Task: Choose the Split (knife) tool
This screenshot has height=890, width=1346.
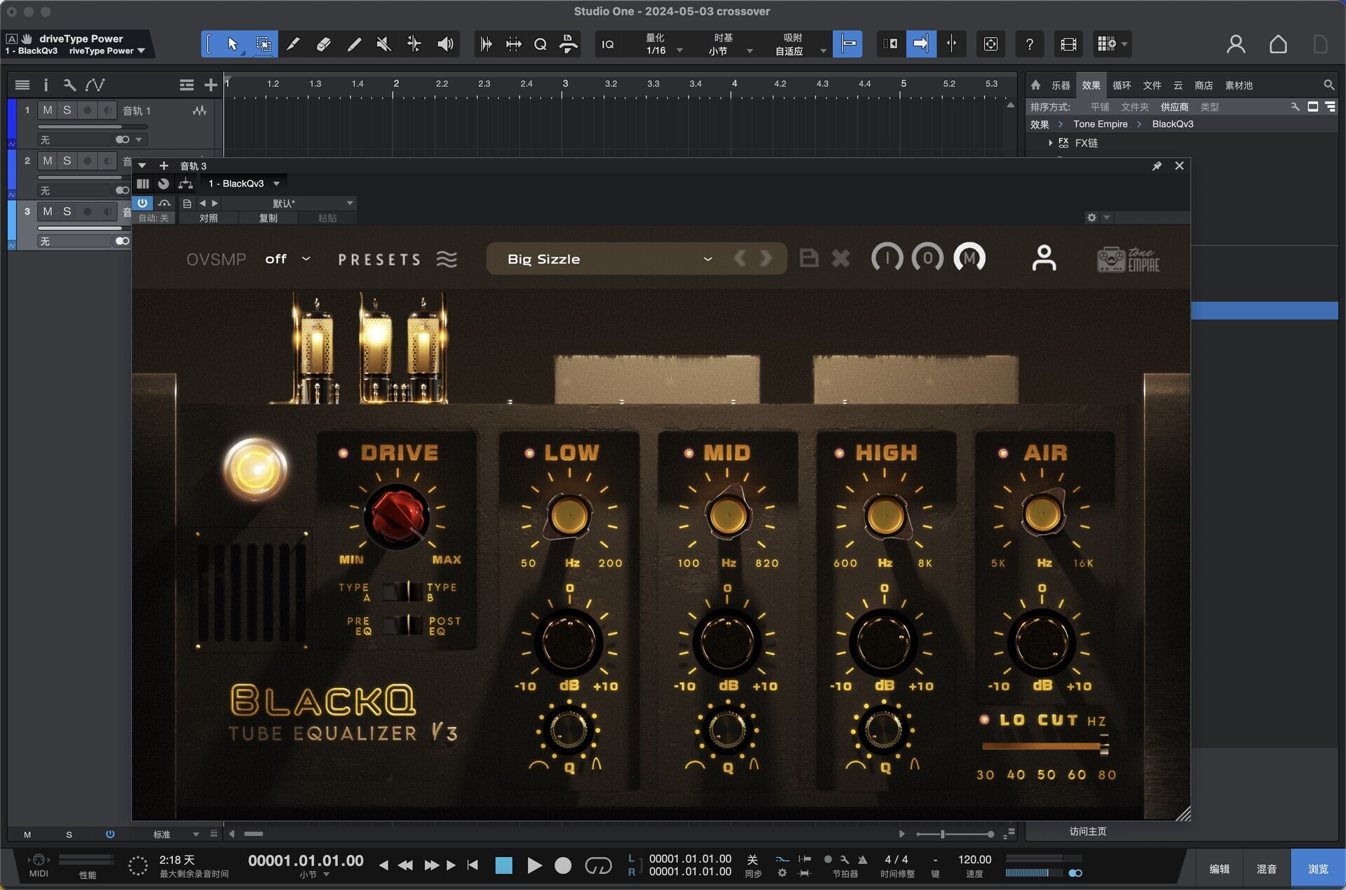Action: tap(293, 44)
